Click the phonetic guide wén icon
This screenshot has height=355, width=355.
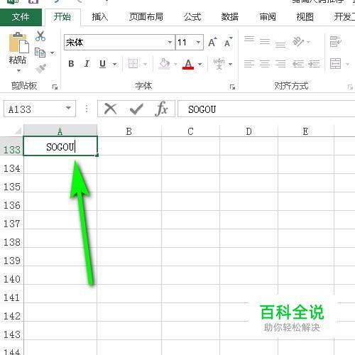[219, 64]
